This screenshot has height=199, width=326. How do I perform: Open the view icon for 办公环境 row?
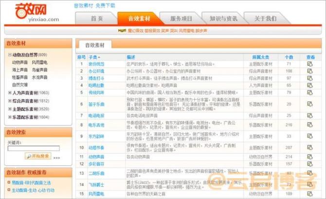(309, 71)
